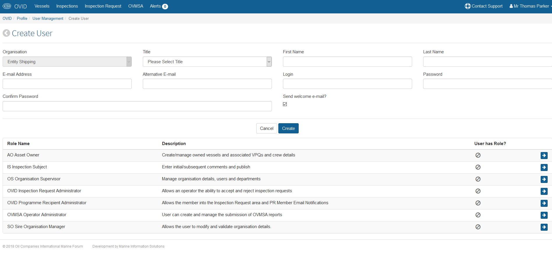
Task: Open the Organisation dropdown
Action: click(67, 62)
